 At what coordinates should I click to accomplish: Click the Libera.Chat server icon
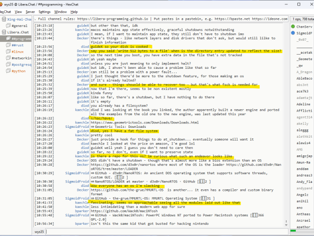3,32
